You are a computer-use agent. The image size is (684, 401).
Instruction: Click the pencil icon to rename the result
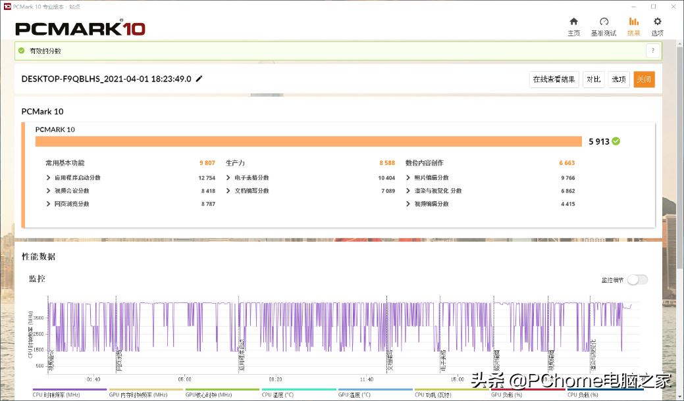(199, 79)
